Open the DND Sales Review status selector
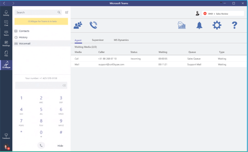This screenshot has width=248, height=152. tap(223, 13)
